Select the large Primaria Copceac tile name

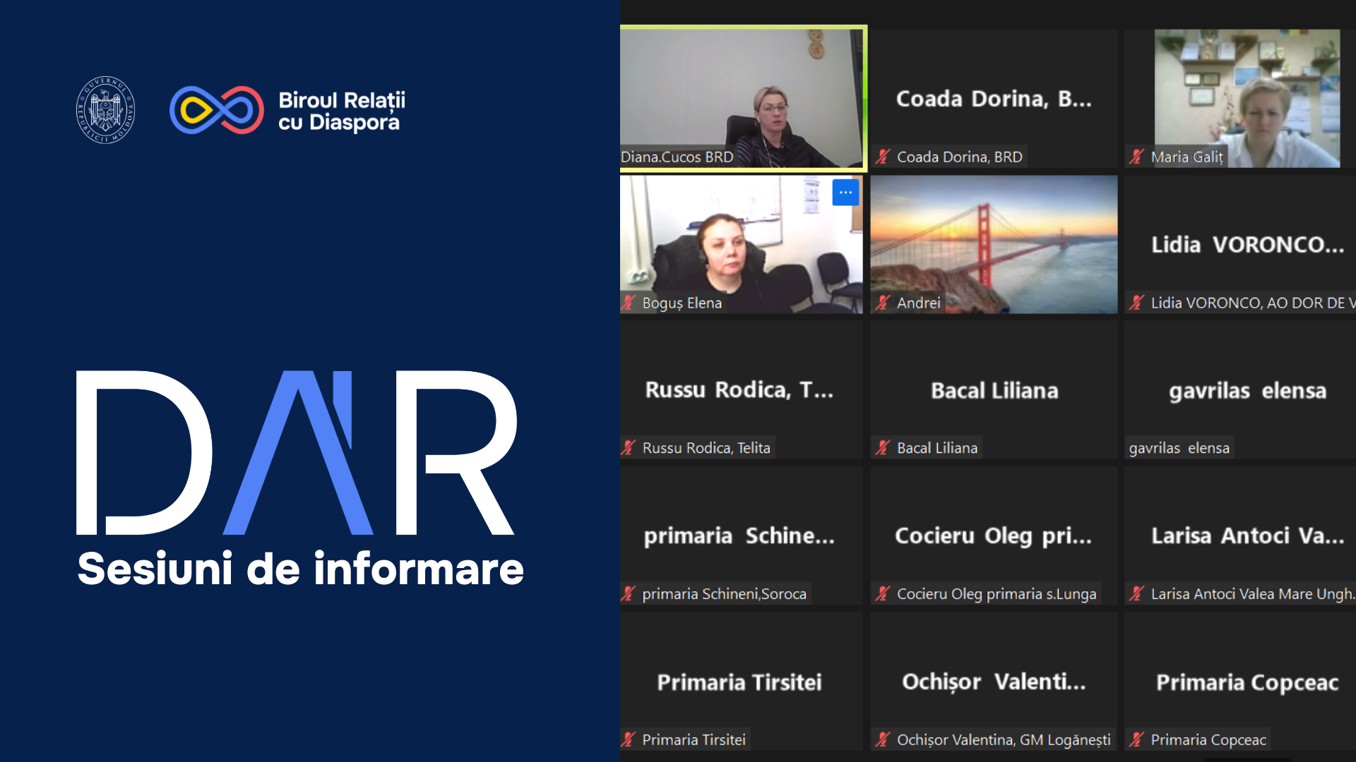click(1247, 682)
